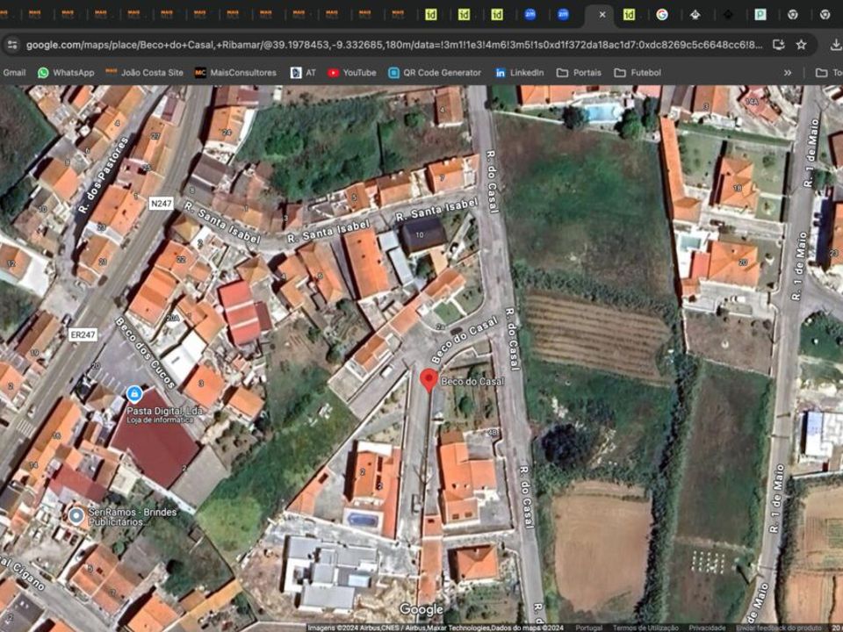Open the João Costa Site bookmark
843x632 pixels.
[144, 73]
